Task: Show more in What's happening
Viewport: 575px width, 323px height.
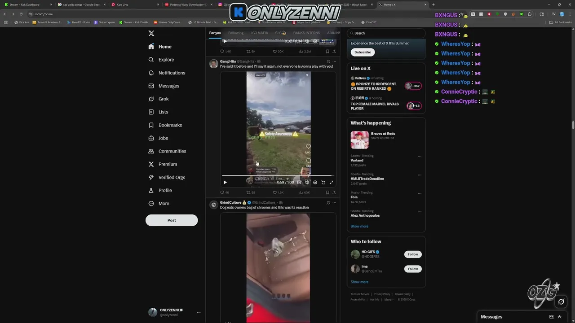Action: (359, 227)
